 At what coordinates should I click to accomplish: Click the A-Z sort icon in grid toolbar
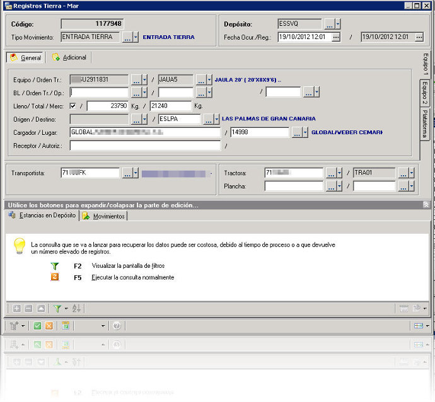point(76,308)
